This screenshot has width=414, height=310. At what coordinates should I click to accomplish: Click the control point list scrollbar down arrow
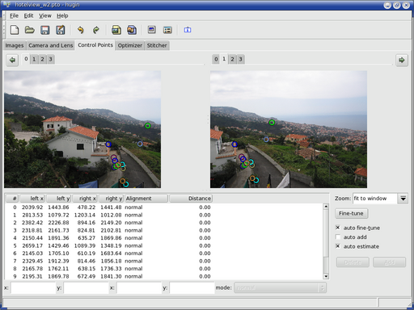coord(326,276)
